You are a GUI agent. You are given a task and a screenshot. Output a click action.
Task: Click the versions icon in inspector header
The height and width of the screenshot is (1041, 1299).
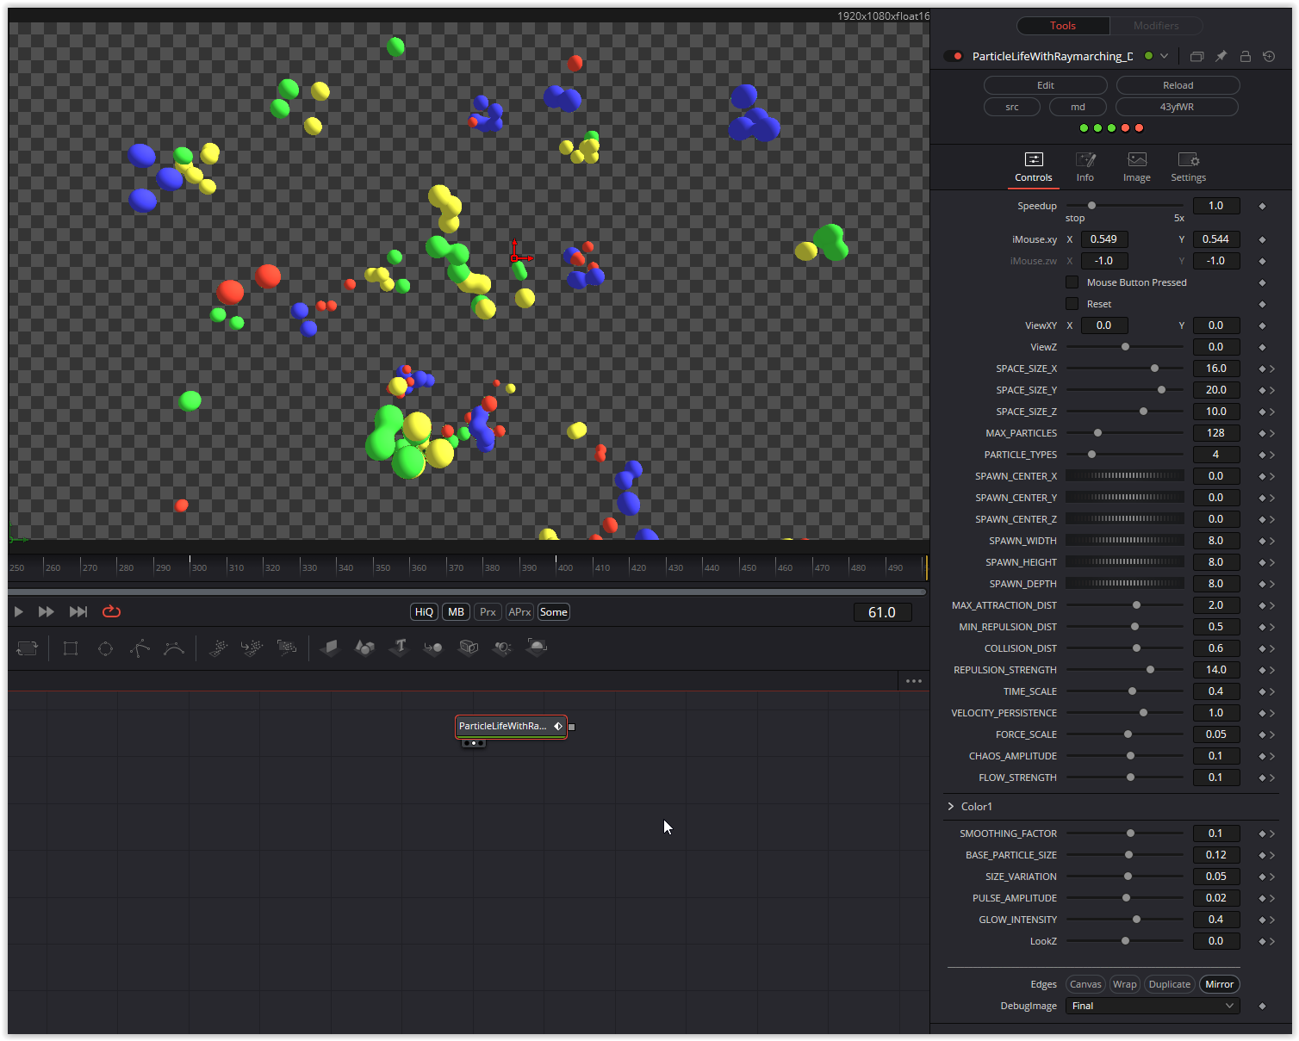click(1196, 56)
